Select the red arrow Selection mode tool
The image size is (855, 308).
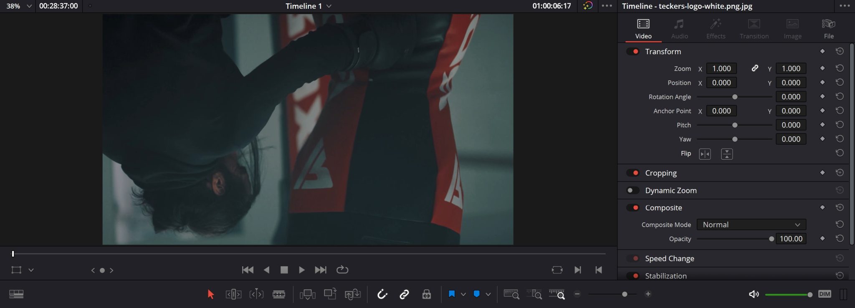click(x=211, y=294)
